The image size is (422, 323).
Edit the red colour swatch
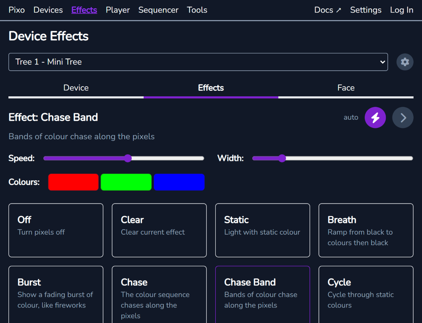73,182
